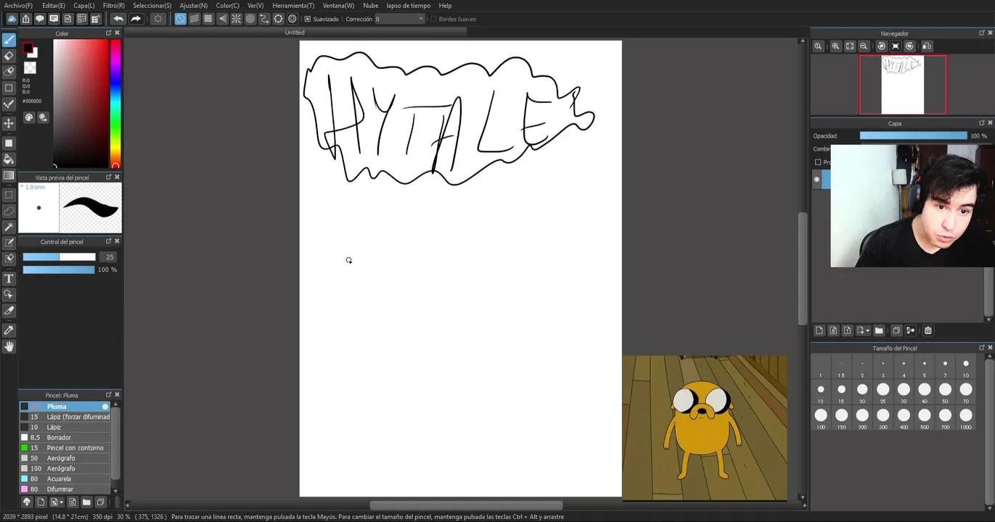Viewport: 995px width, 522px height.
Task: Undock the Color panel
Action: click(109, 33)
